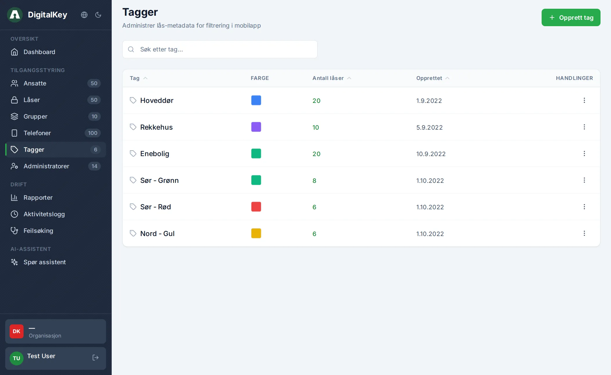Image resolution: width=611 pixels, height=375 pixels.
Task: Open actions menu for Rekkehus
Action: [584, 127]
